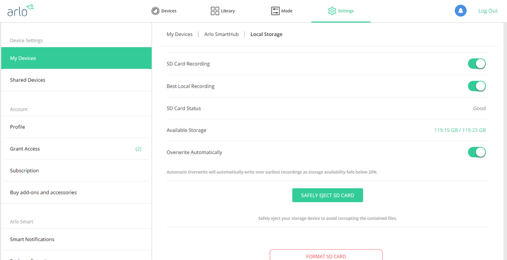Click the Account section heading
The height and width of the screenshot is (260, 507).
point(19,109)
